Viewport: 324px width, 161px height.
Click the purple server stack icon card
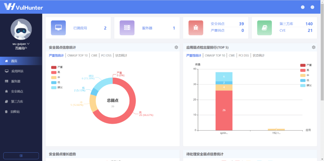click(127, 28)
